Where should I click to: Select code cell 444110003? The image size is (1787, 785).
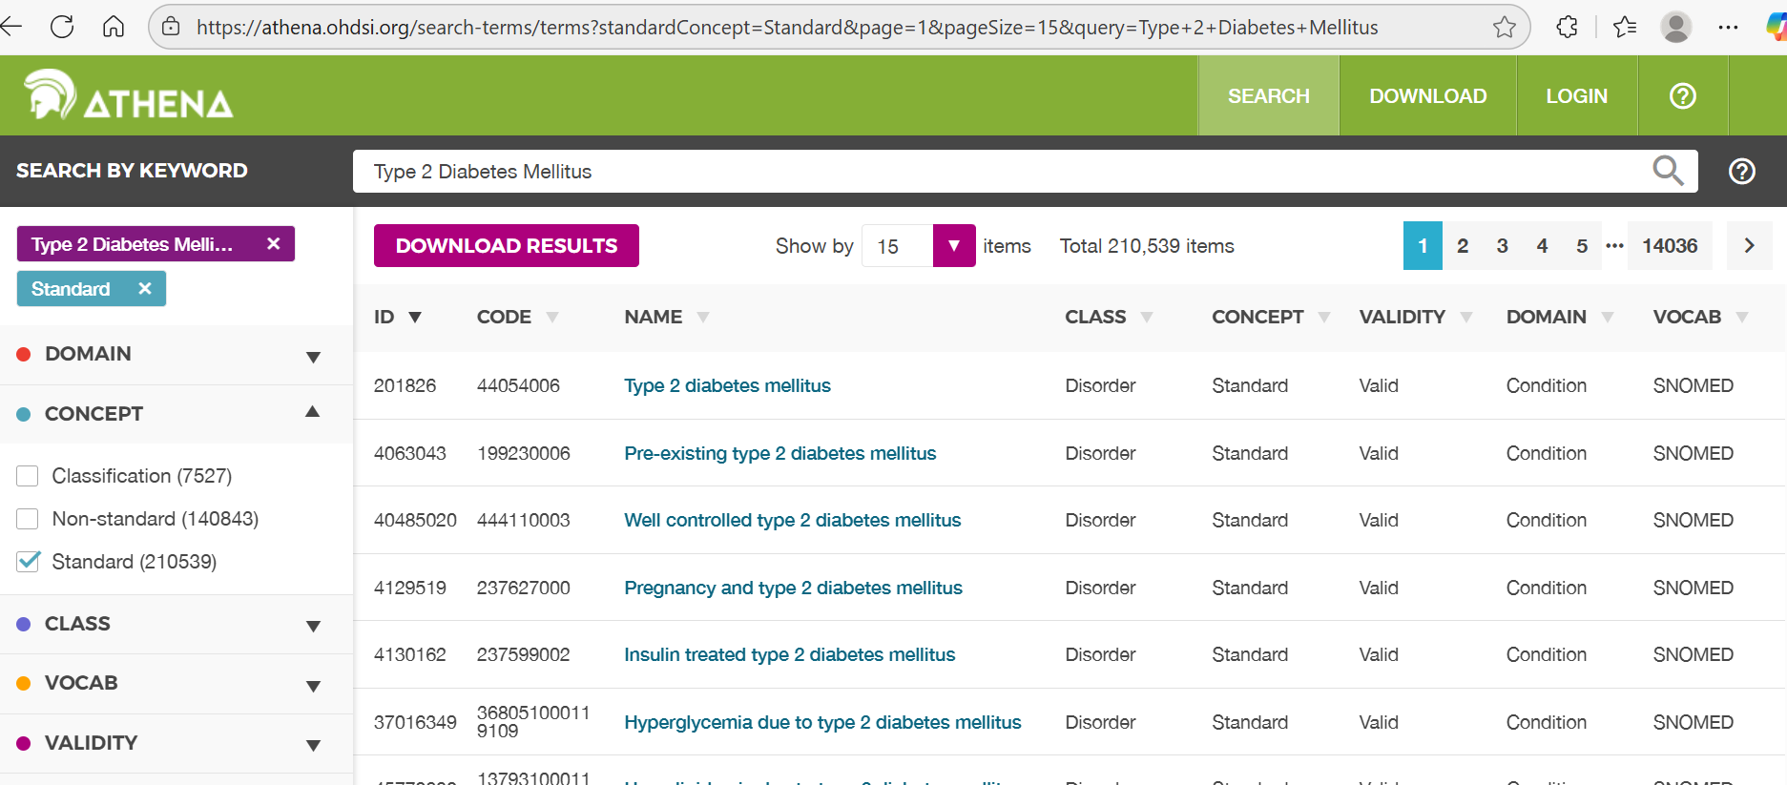[x=523, y=520]
